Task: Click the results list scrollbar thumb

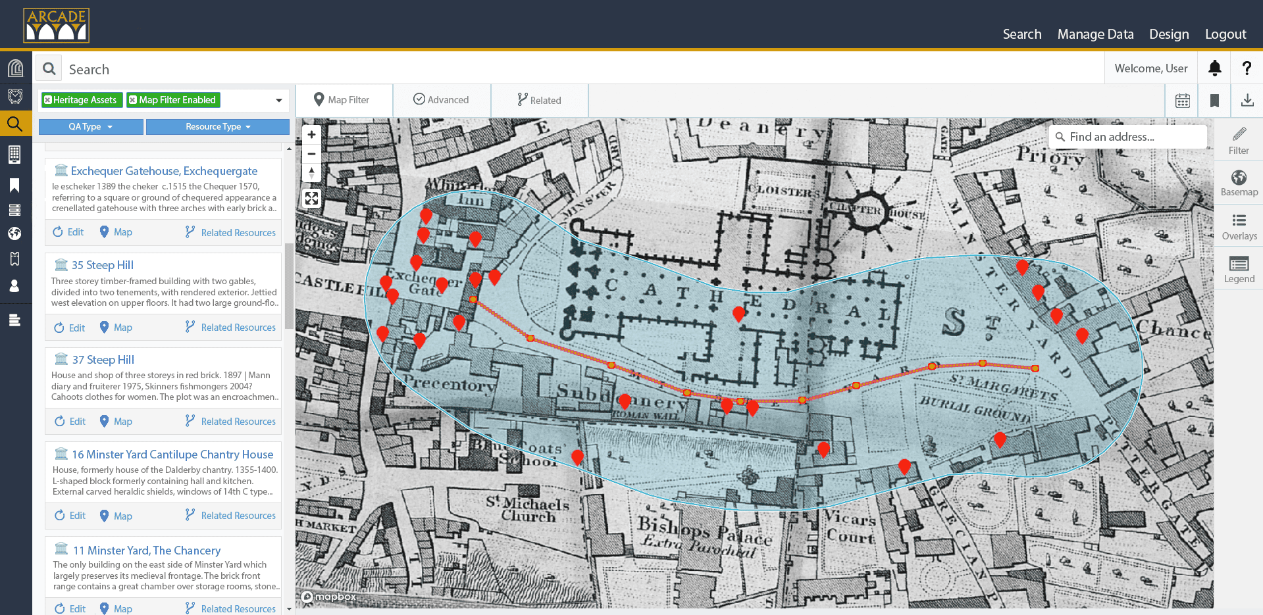Action: point(289,286)
